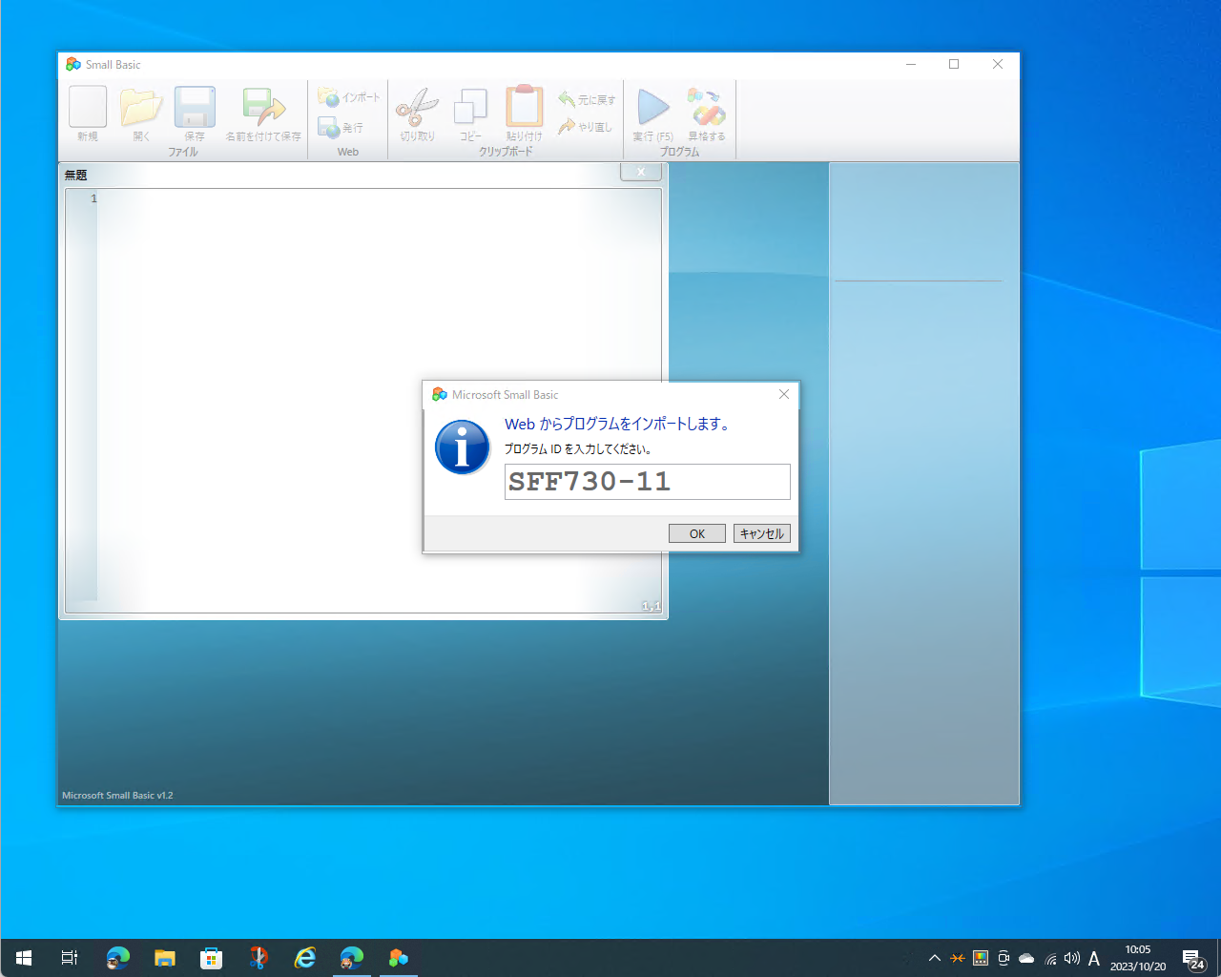Open the Windows Start menu
The image size is (1221, 977).
click(24, 958)
